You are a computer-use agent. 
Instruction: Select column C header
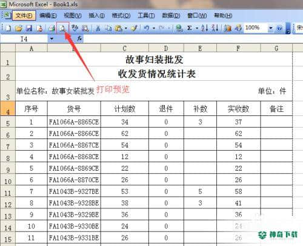tap(124, 48)
